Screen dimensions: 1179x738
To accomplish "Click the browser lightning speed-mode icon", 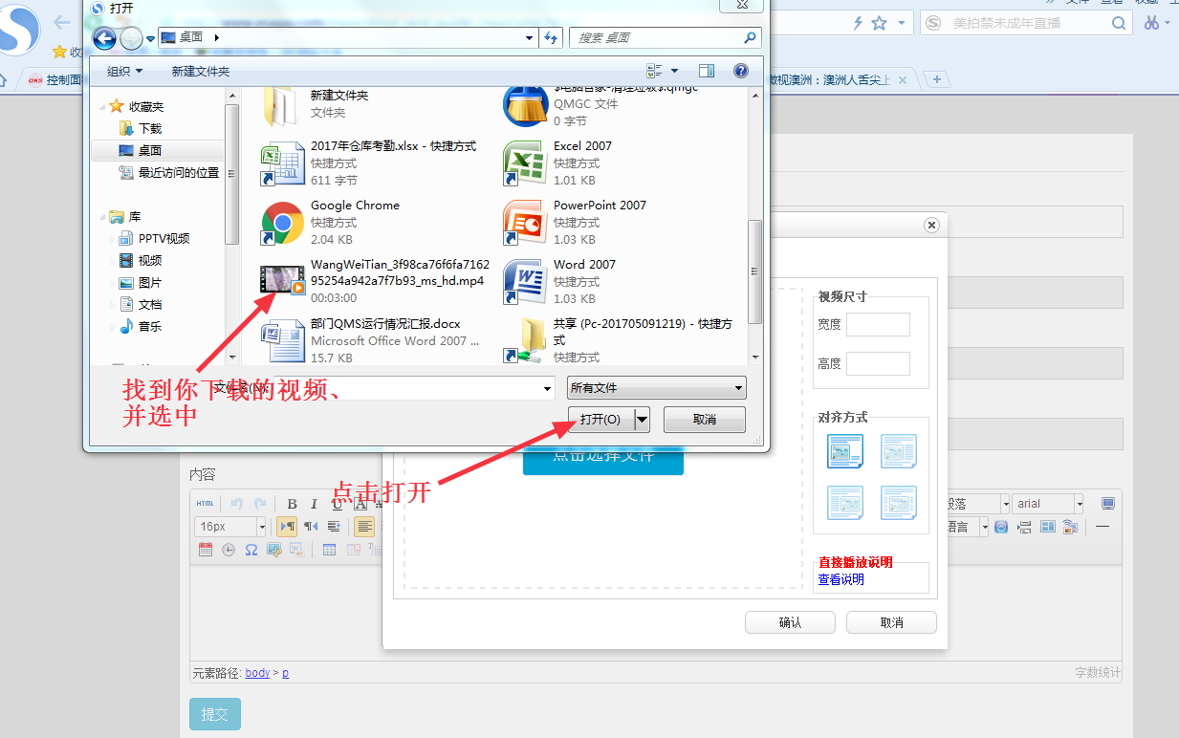I will click(x=858, y=23).
